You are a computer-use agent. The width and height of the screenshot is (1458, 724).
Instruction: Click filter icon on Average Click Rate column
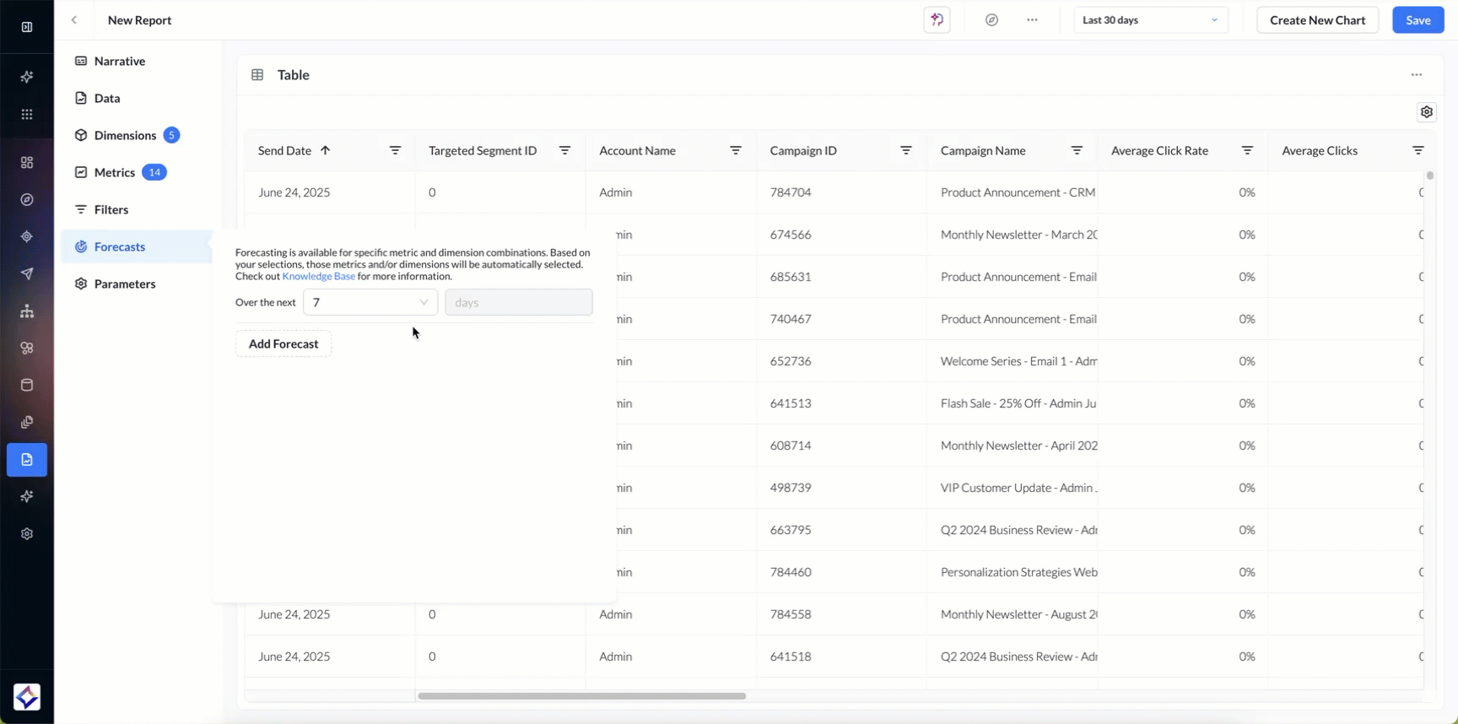click(1247, 150)
